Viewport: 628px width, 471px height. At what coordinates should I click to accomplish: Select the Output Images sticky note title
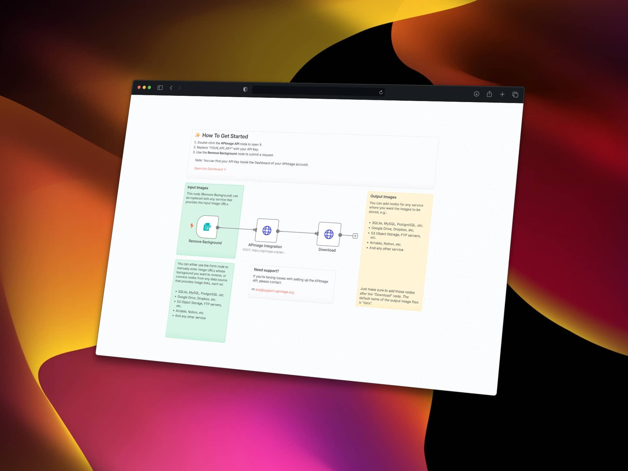[x=383, y=197]
